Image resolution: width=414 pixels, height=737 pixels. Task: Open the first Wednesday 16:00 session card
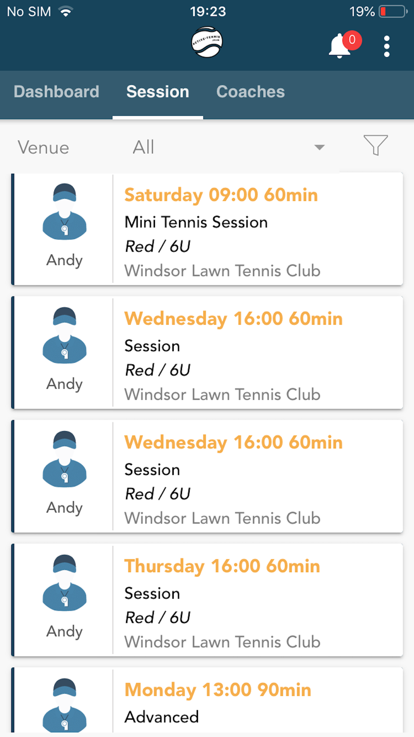207,353
